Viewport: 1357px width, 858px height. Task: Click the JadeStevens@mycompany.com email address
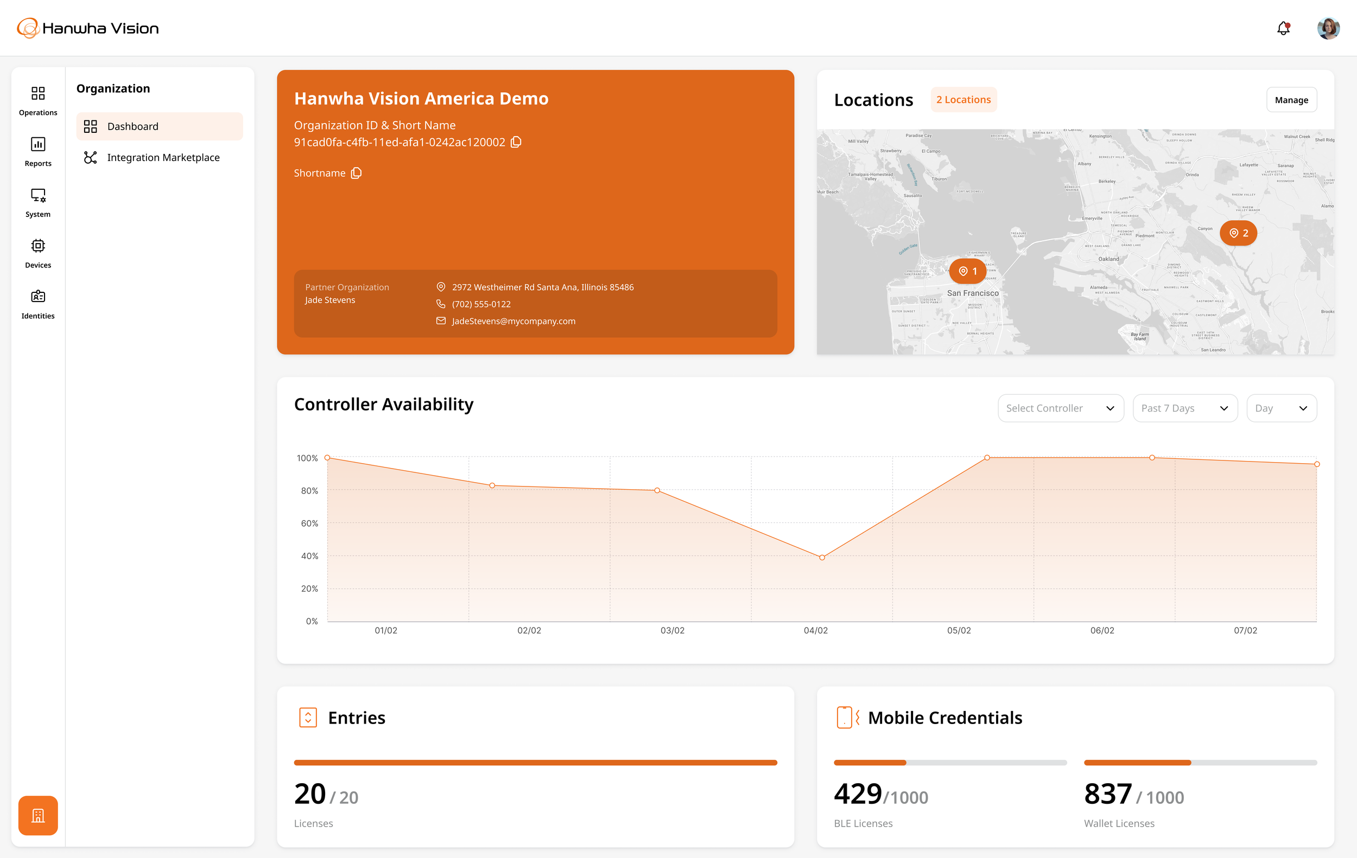[x=513, y=321]
